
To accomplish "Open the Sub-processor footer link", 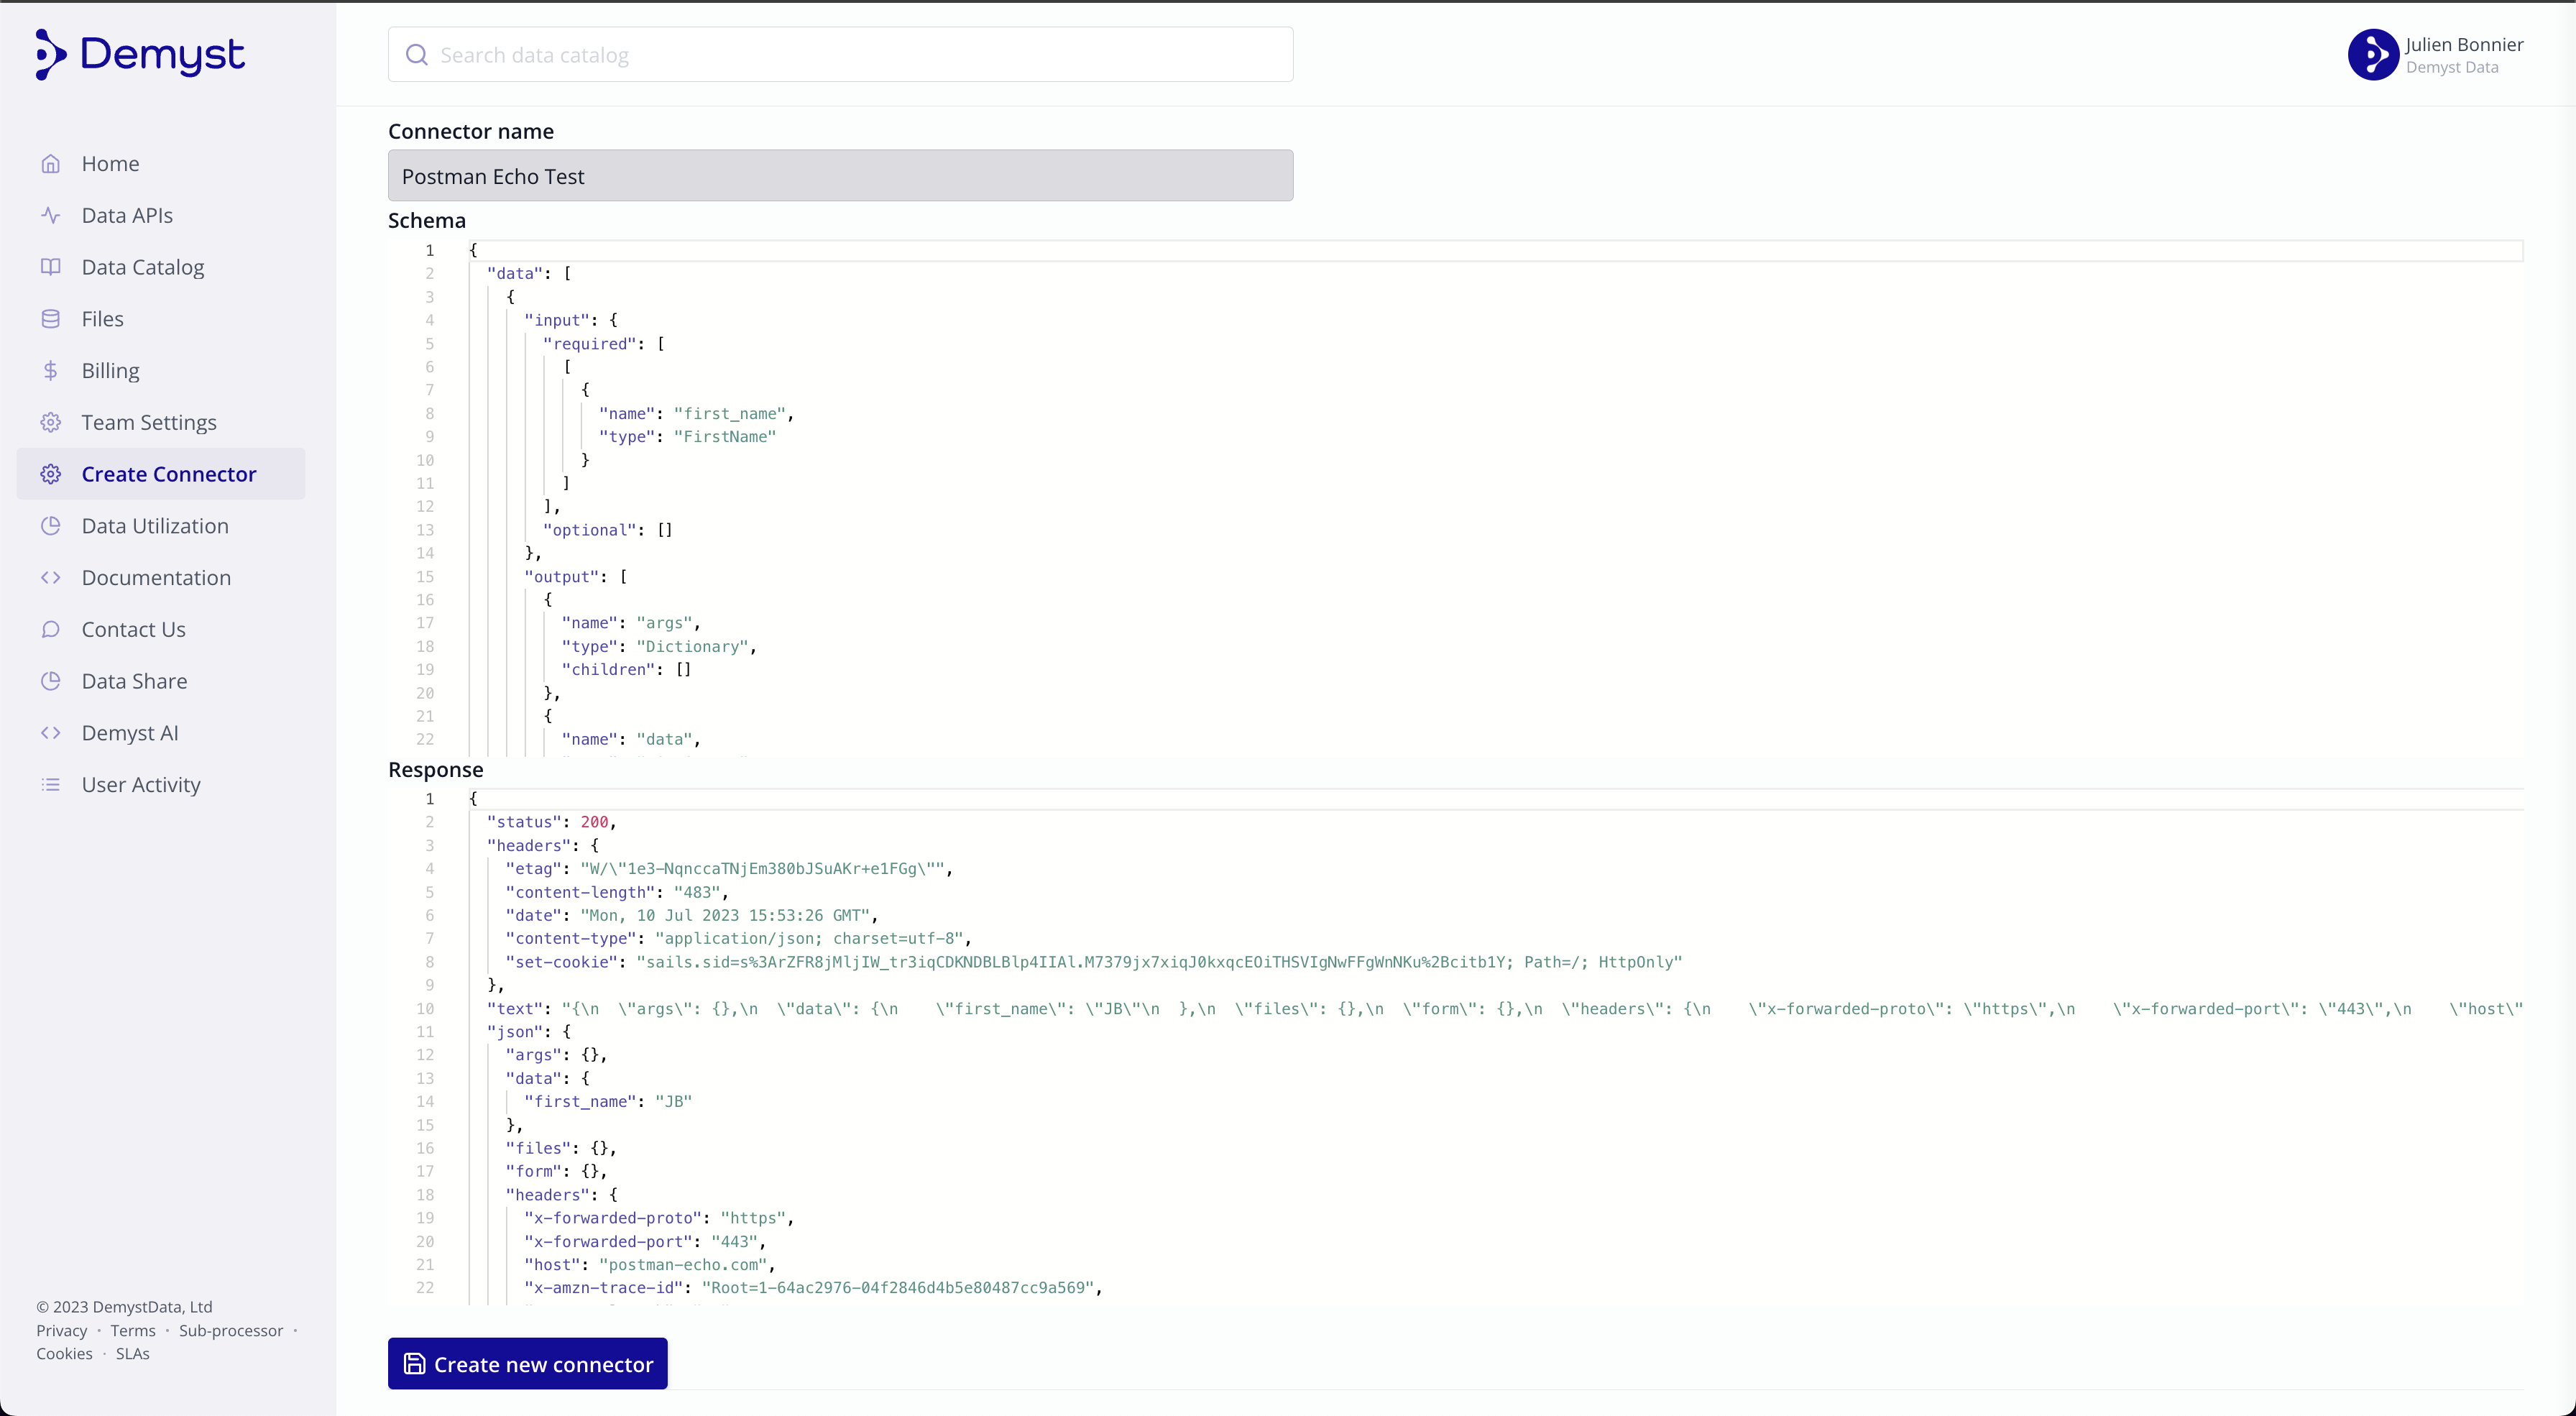I will (x=231, y=1331).
